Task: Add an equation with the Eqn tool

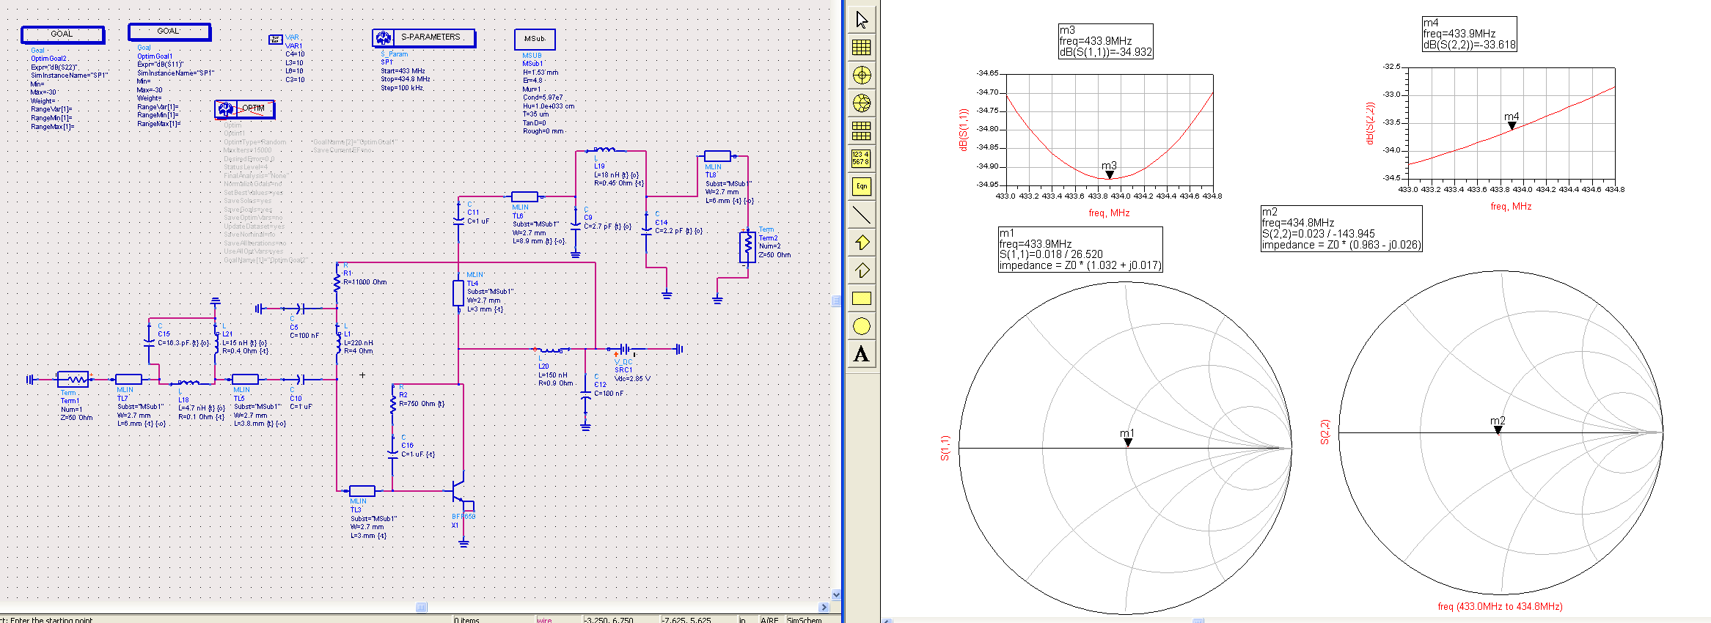Action: tap(862, 186)
